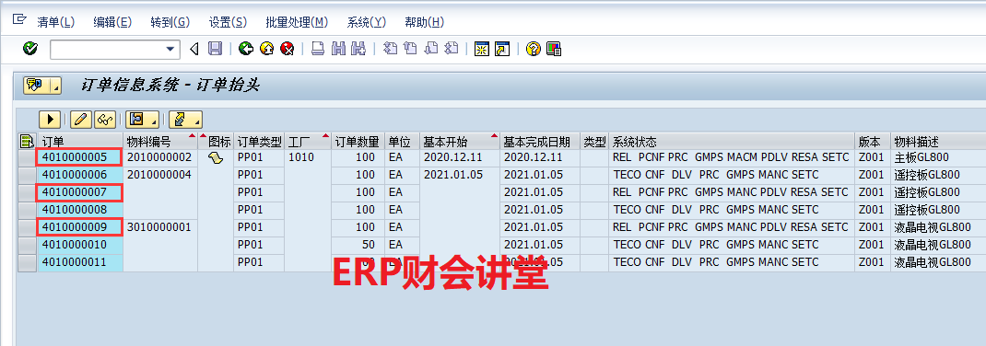Open the 批量处理(M) menu
Image resolution: width=986 pixels, height=346 pixels.
(x=297, y=22)
